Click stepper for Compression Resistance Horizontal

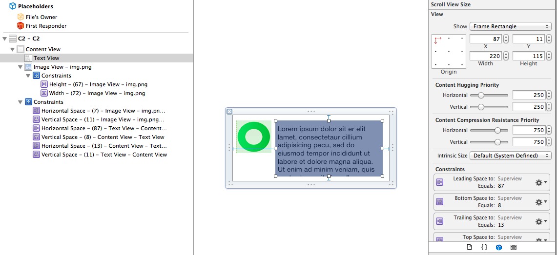coord(549,130)
